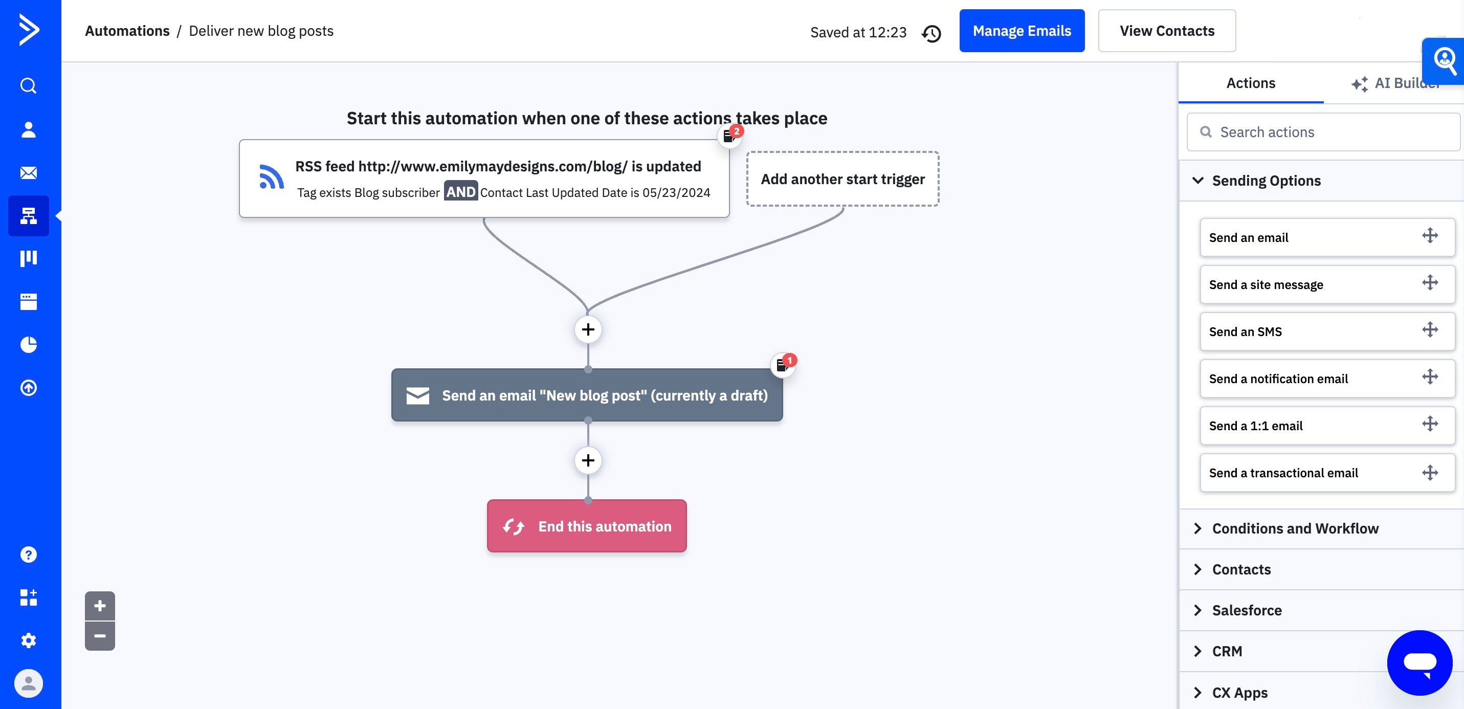Open the Contacts icon in sidebar
1464x709 pixels.
[29, 129]
